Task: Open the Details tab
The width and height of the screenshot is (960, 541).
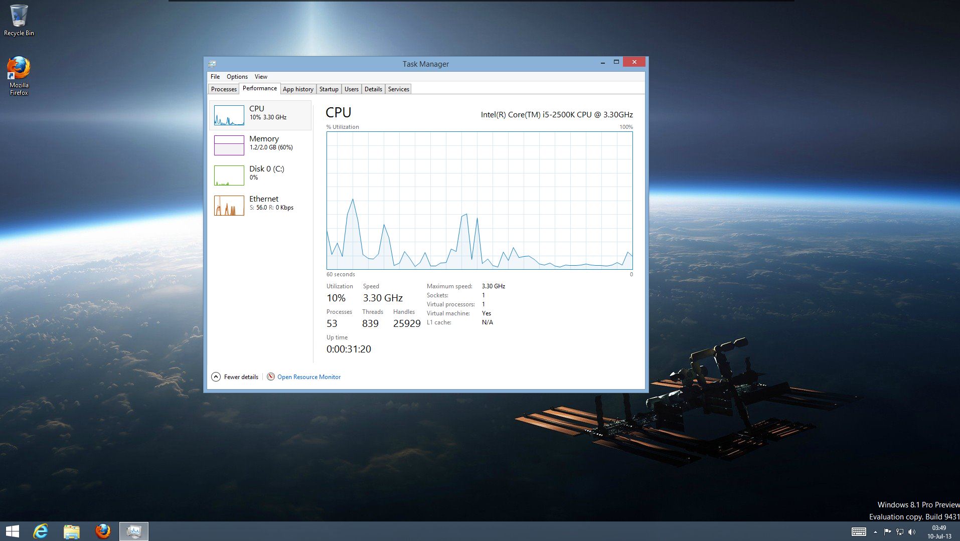Action: click(x=373, y=89)
